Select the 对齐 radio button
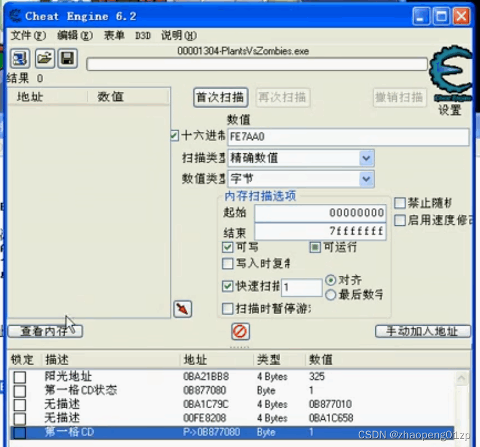Screen dimensions: 480x447 [330, 280]
